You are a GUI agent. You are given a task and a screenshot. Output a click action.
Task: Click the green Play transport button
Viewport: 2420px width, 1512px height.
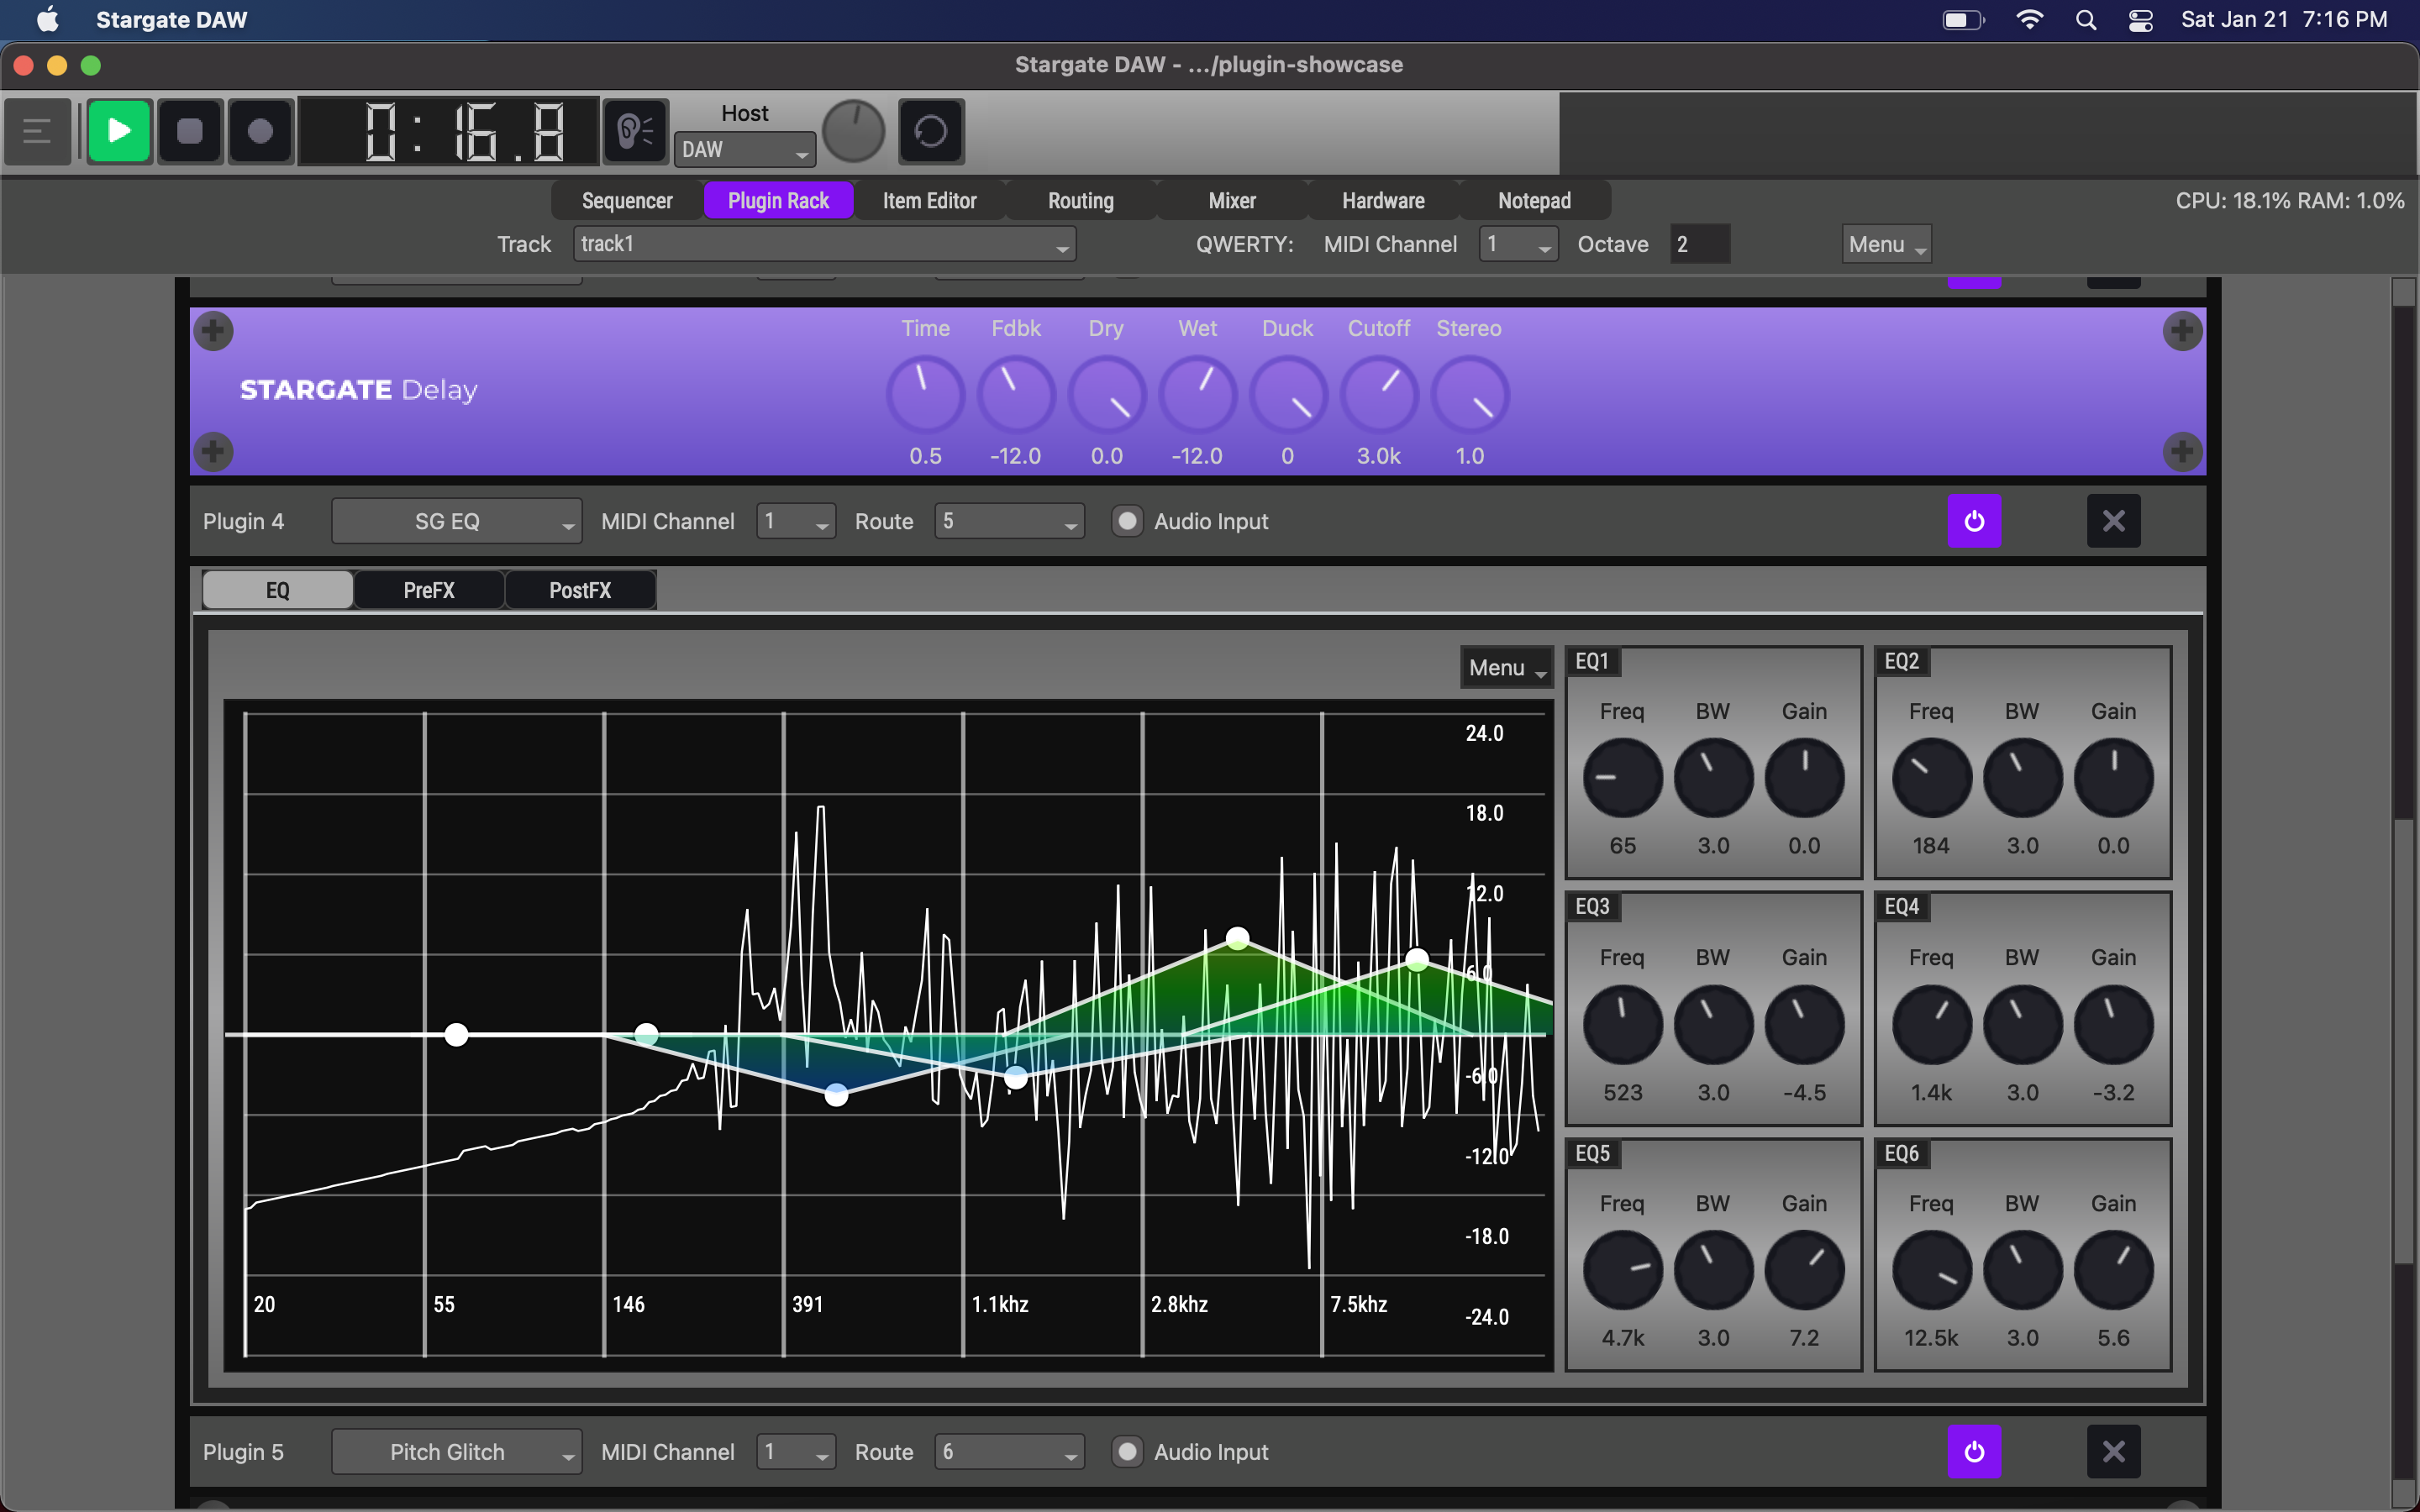tap(119, 131)
